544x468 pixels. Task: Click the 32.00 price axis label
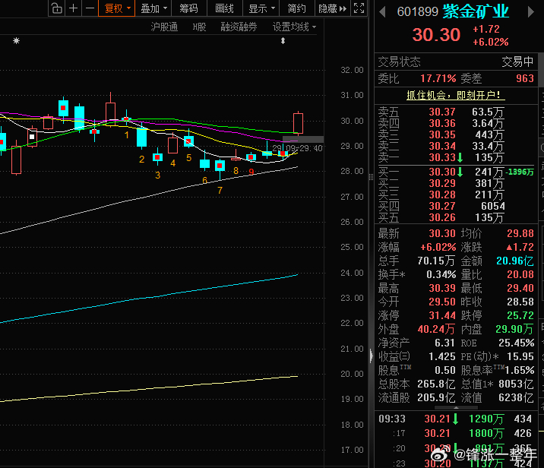point(352,70)
